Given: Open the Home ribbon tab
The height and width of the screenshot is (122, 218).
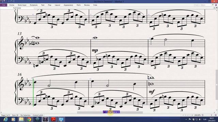Looking at the screenshot, I should (12, 5).
